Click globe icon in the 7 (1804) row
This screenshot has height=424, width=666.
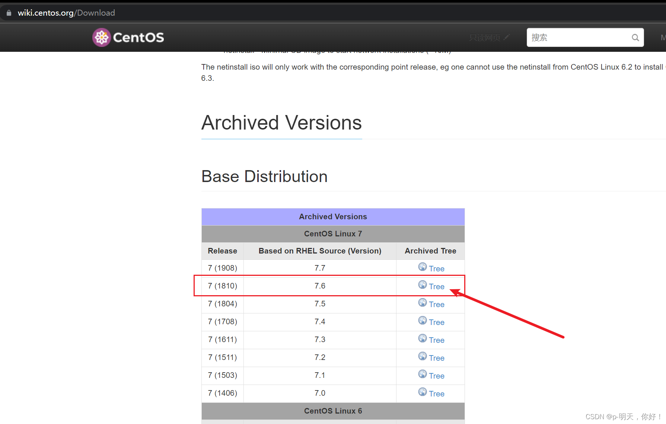pyautogui.click(x=423, y=303)
